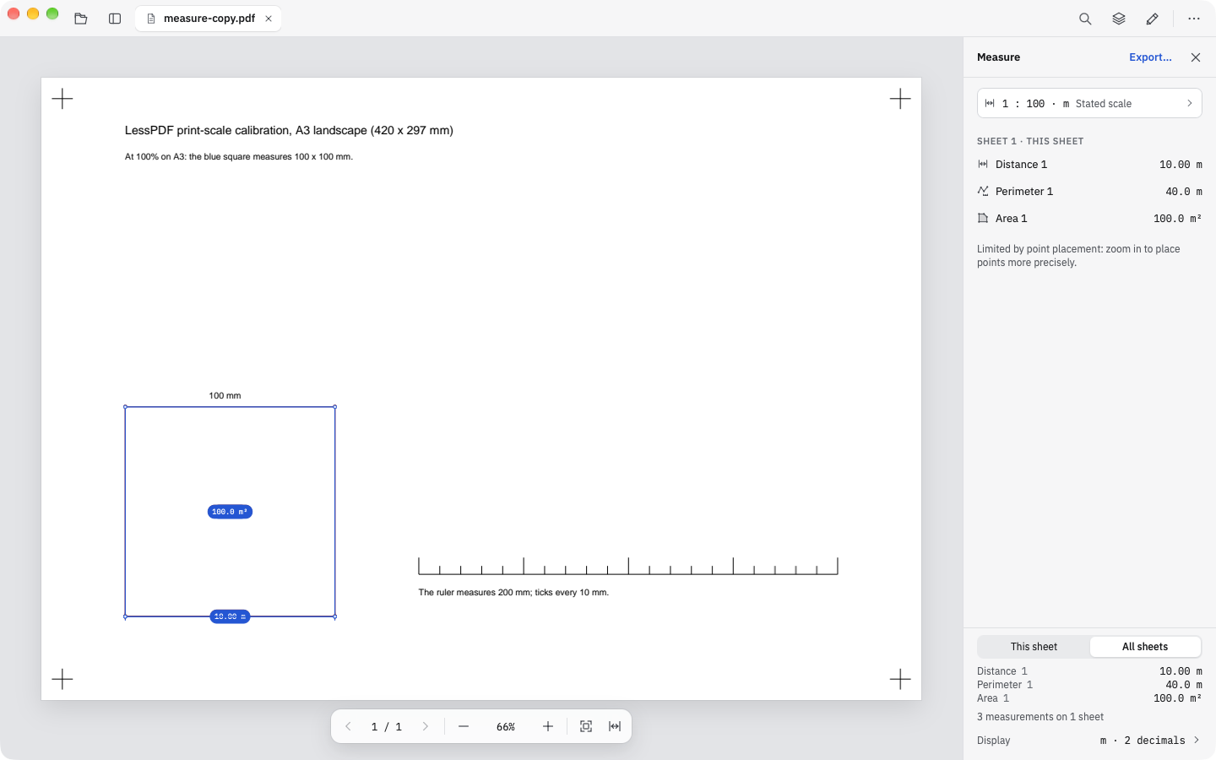Click the 66% zoom level field
This screenshot has height=760, width=1216.
pos(506,727)
